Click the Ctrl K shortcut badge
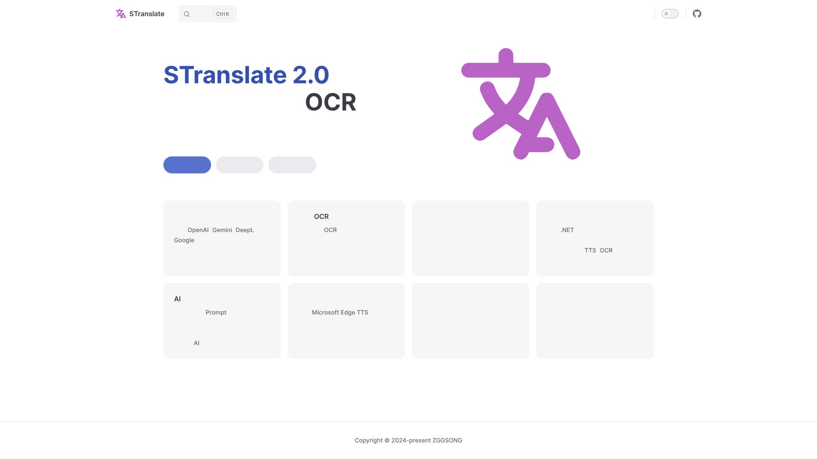817x459 pixels. pyautogui.click(x=223, y=14)
